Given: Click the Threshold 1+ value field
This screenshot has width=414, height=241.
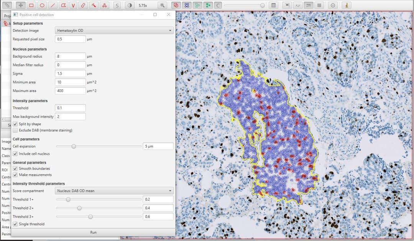Looking at the screenshot, I should pyautogui.click(x=158, y=199).
